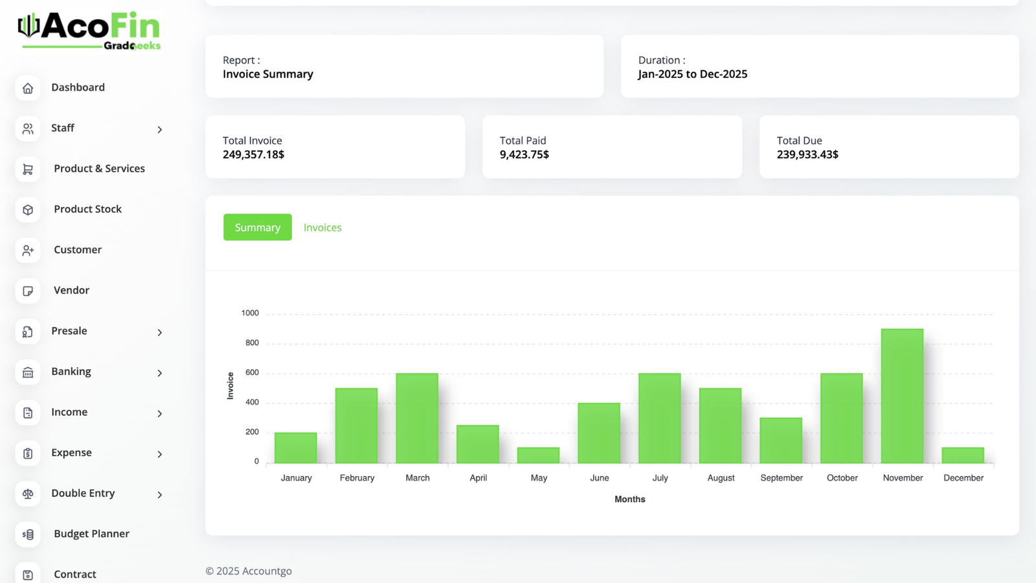Image resolution: width=1036 pixels, height=583 pixels.
Task: Click the Total Due card
Action: tap(888, 147)
